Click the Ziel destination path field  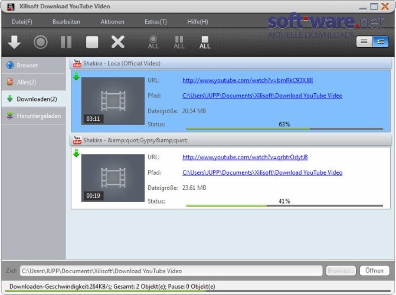point(171,271)
